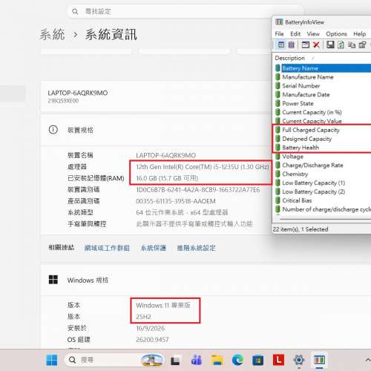
Task: Select the Battery Health row
Action: (x=323, y=148)
